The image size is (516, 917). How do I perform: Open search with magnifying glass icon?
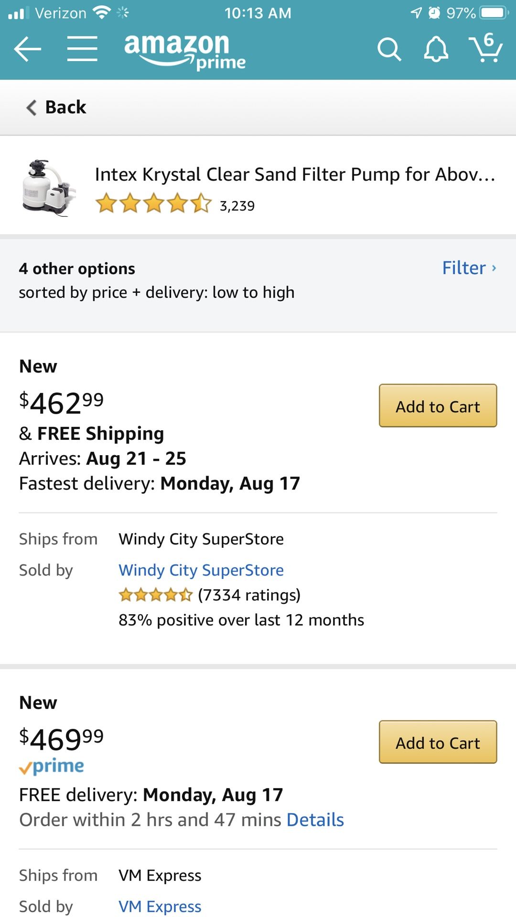click(389, 49)
